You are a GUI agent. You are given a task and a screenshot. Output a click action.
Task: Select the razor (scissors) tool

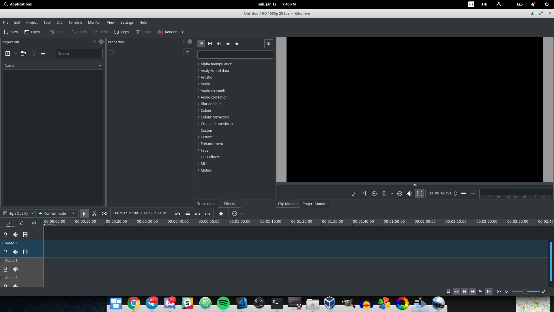(94, 213)
